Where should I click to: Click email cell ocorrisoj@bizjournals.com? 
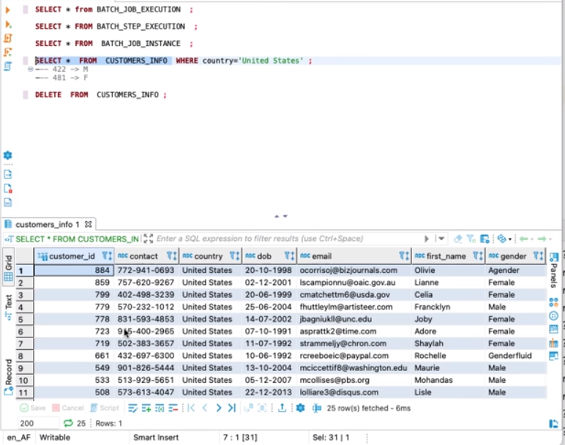click(353, 270)
